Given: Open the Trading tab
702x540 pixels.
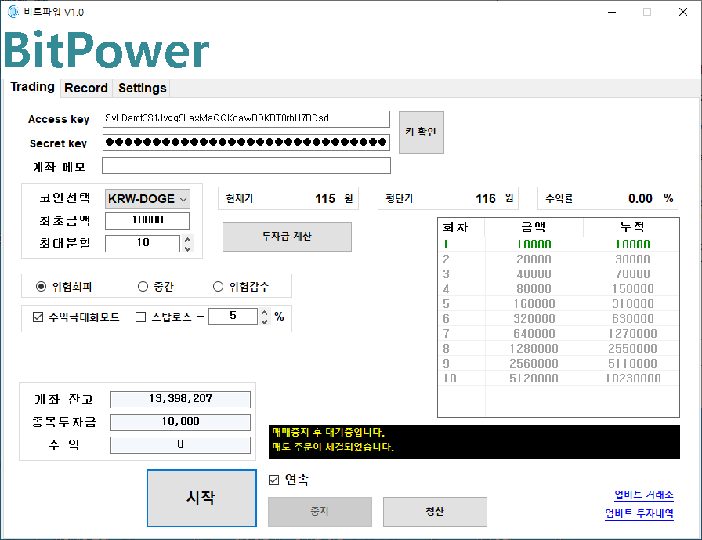Looking at the screenshot, I should pos(32,87).
